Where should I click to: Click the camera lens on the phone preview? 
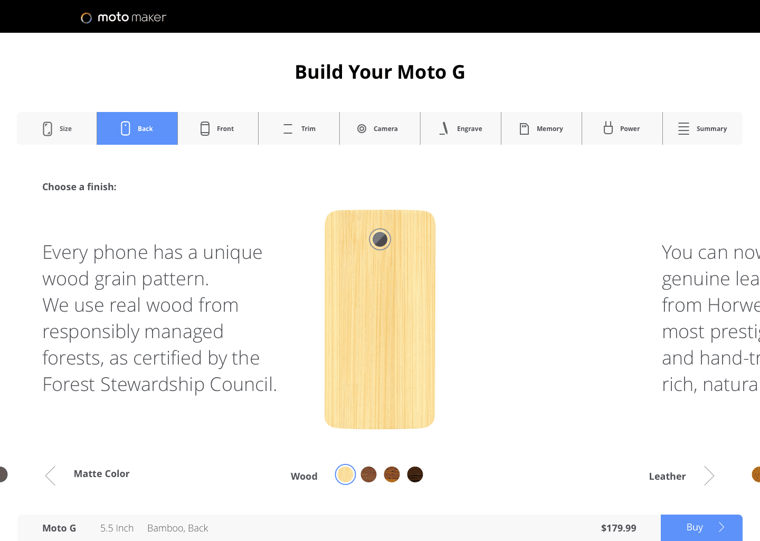click(x=380, y=239)
